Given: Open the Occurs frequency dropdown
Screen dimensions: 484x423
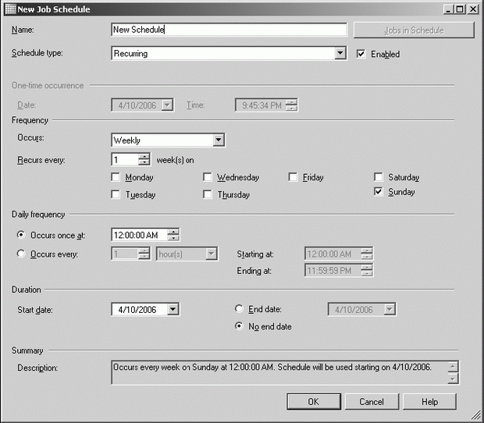Looking at the screenshot, I should click(x=219, y=140).
